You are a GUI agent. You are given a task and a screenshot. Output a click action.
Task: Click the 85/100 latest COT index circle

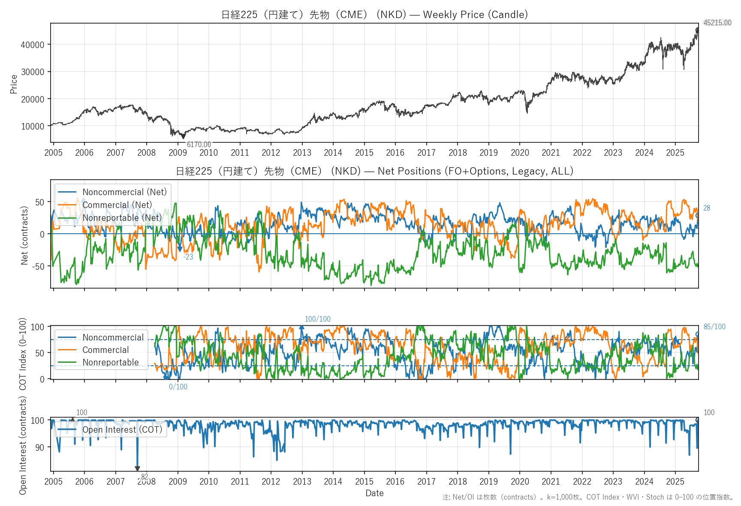698,334
